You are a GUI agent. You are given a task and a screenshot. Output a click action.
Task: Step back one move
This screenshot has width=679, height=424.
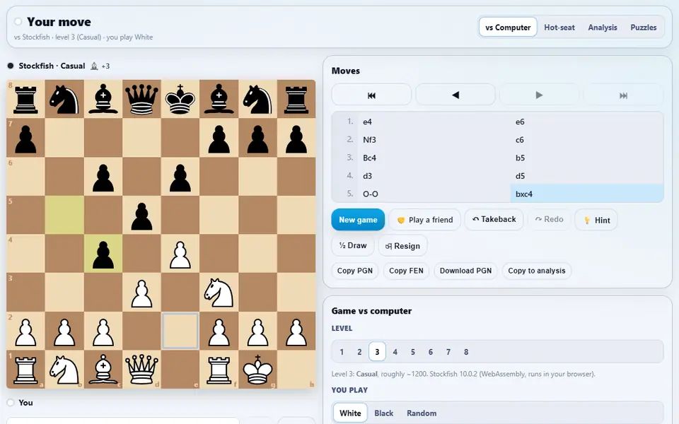(x=455, y=95)
